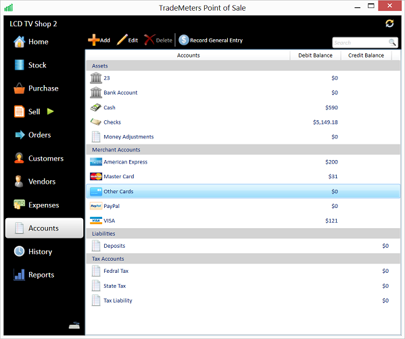Click the refresh icon at top right
The height and width of the screenshot is (339, 405).
coord(389,24)
